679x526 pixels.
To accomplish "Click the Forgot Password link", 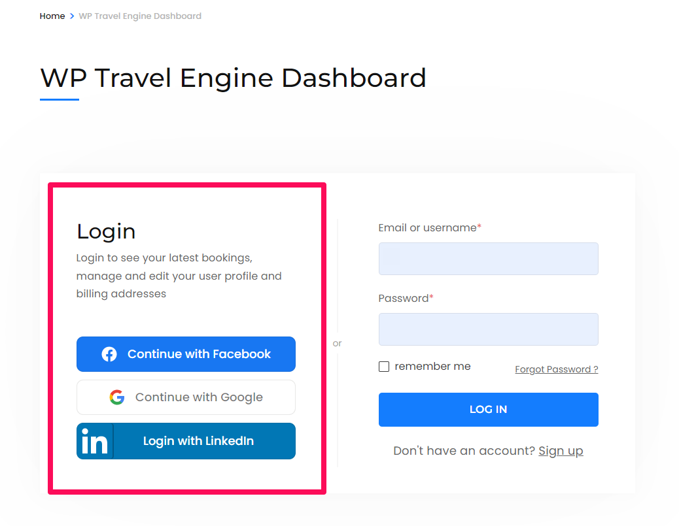I will coord(556,369).
